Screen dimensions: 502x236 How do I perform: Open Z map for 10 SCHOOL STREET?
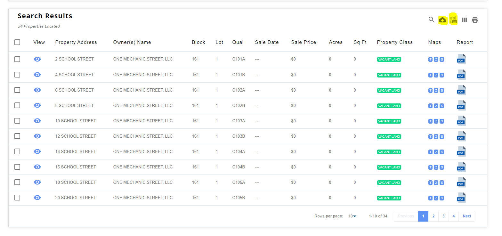tap(436, 121)
